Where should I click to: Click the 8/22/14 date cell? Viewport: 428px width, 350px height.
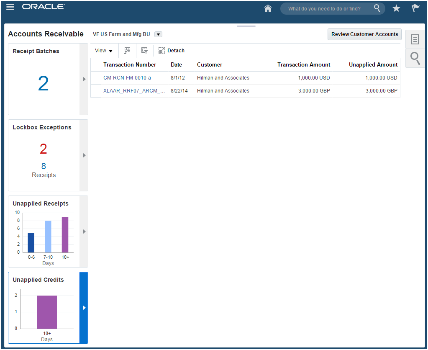click(x=179, y=91)
